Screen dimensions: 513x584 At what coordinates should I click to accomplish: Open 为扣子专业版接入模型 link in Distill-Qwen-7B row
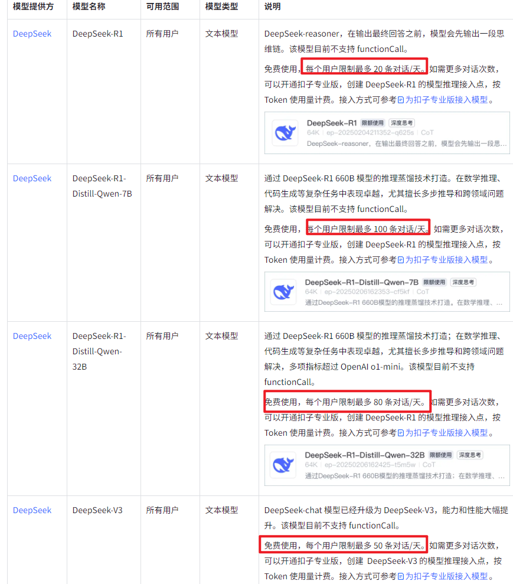446,260
